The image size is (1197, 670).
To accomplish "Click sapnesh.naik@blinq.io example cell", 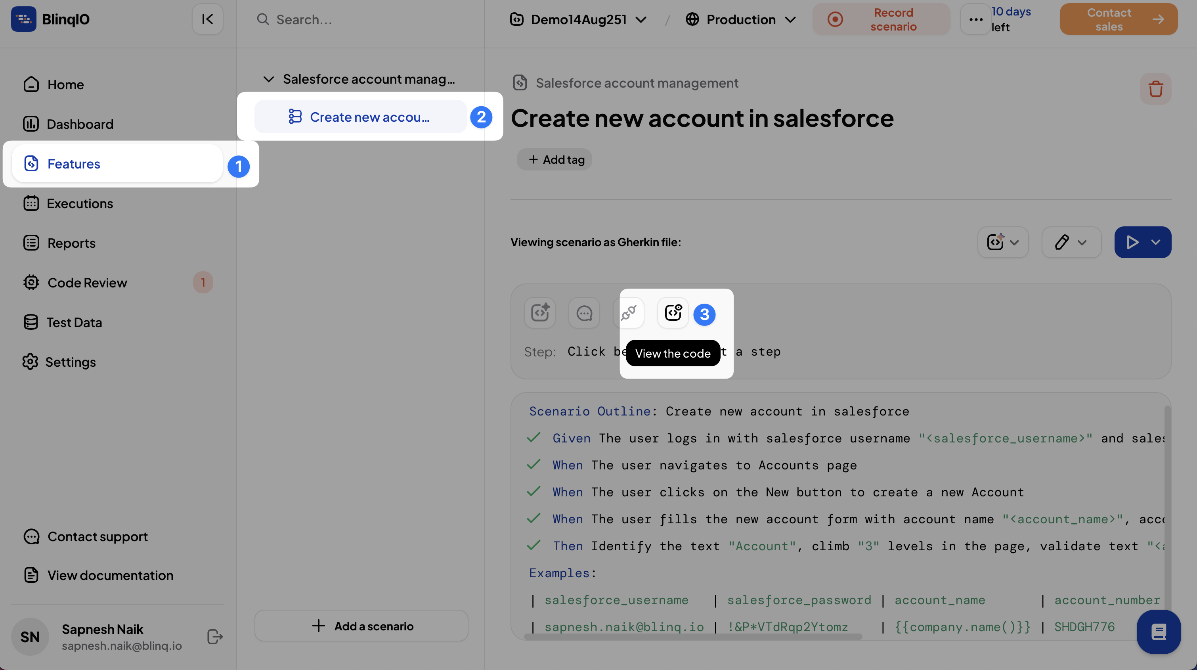I will click(x=624, y=627).
